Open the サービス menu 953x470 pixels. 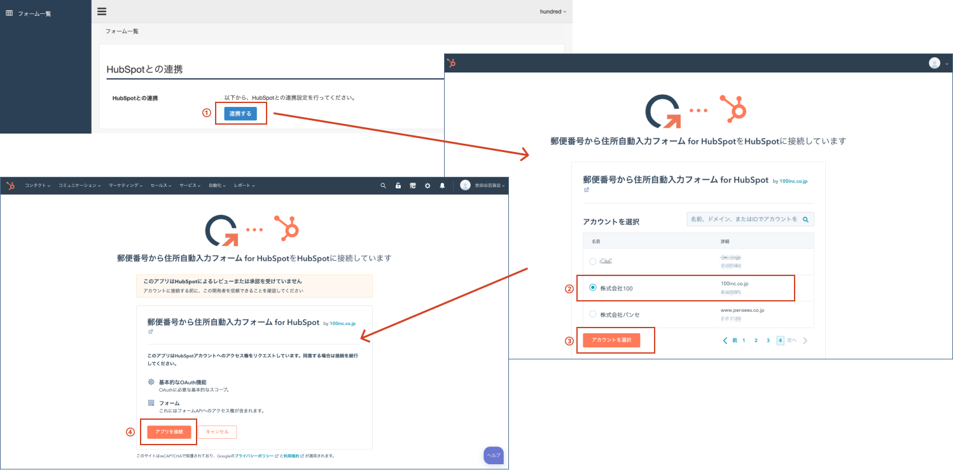191,186
